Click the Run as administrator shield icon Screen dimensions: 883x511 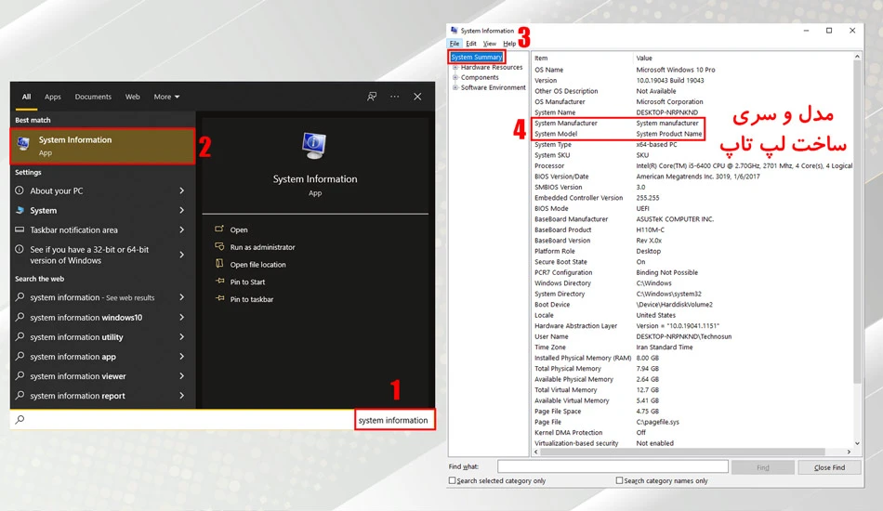point(219,246)
